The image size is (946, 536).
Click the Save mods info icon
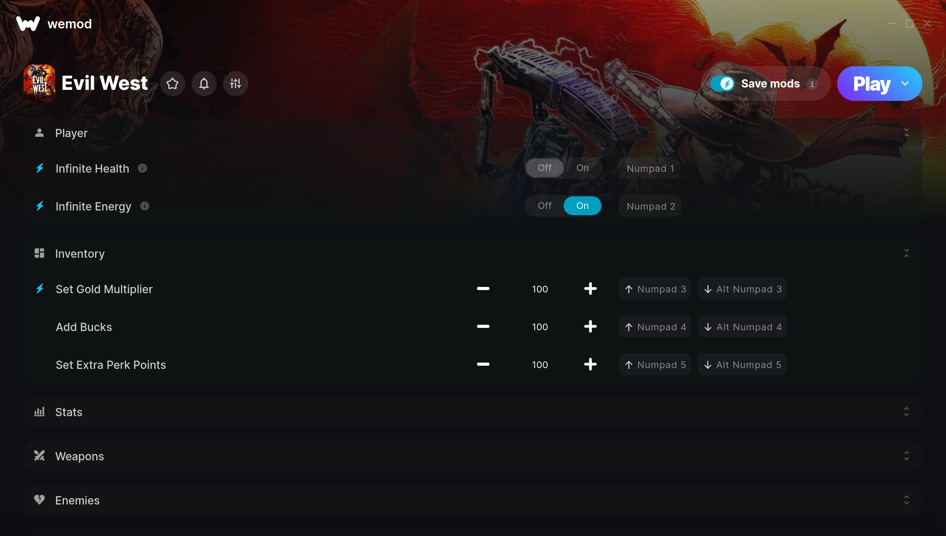tap(812, 84)
